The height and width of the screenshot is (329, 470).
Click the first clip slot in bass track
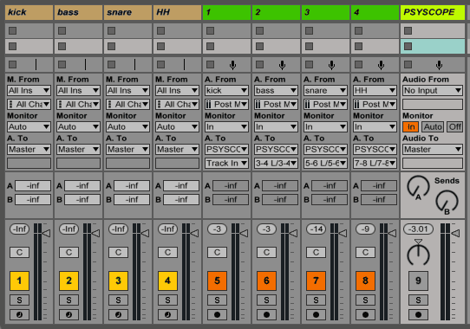click(x=78, y=31)
